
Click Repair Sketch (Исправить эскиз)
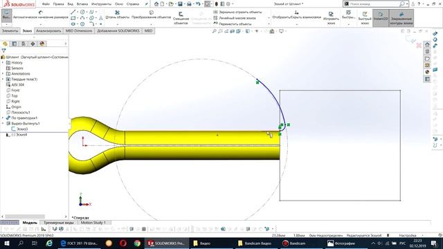(x=331, y=17)
